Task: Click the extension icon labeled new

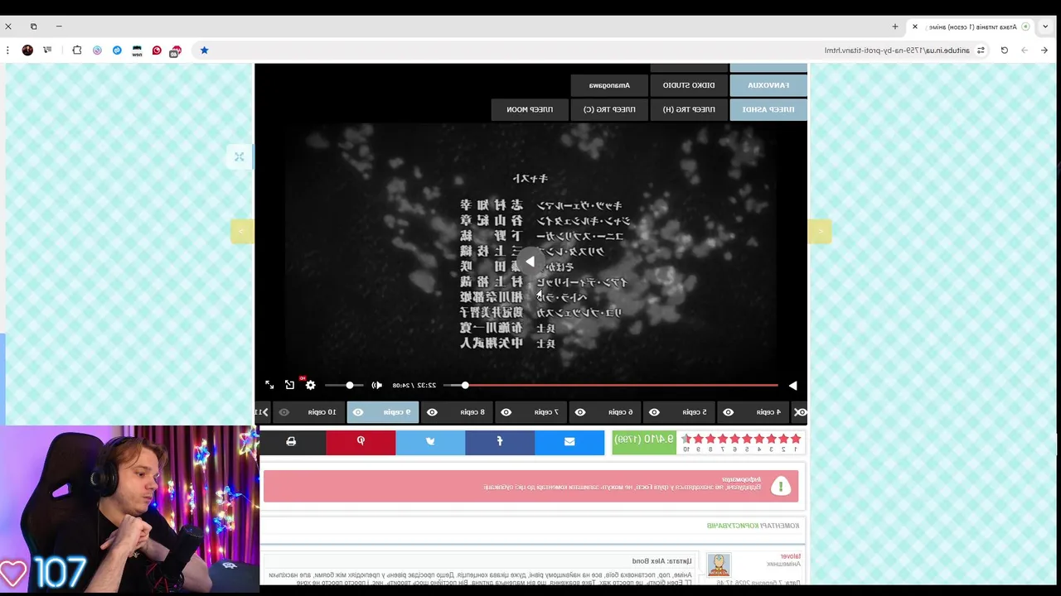Action: pyautogui.click(x=137, y=50)
